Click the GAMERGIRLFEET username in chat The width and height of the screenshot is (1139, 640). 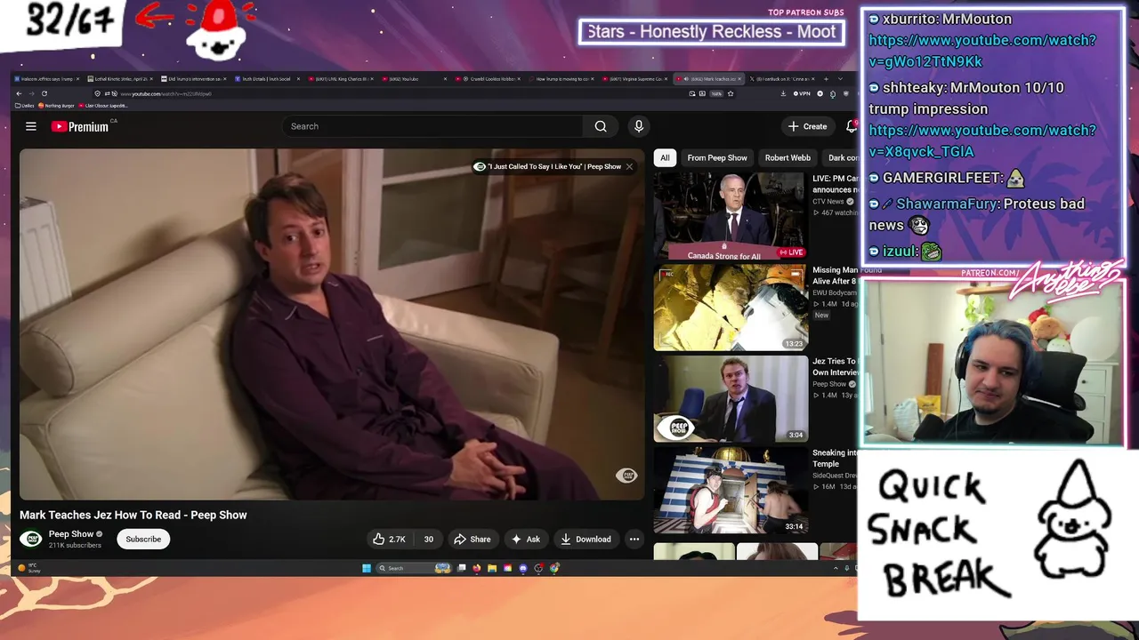pos(942,178)
